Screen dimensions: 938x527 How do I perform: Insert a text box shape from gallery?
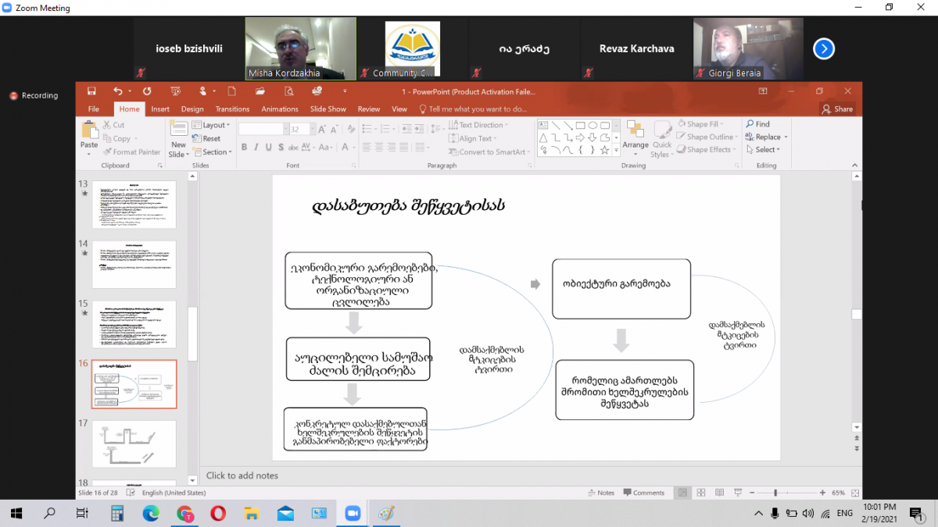point(542,126)
